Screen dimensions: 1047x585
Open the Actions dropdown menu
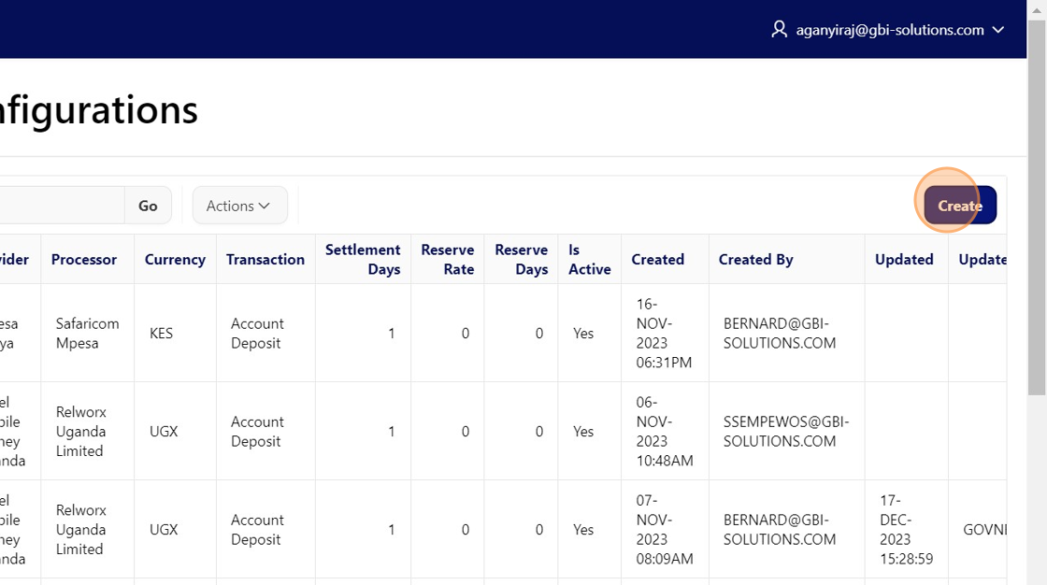[x=239, y=206]
